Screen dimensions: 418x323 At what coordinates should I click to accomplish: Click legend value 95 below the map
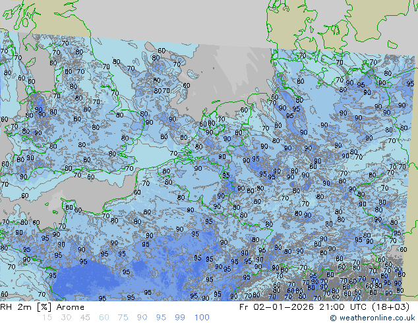click(161, 318)
